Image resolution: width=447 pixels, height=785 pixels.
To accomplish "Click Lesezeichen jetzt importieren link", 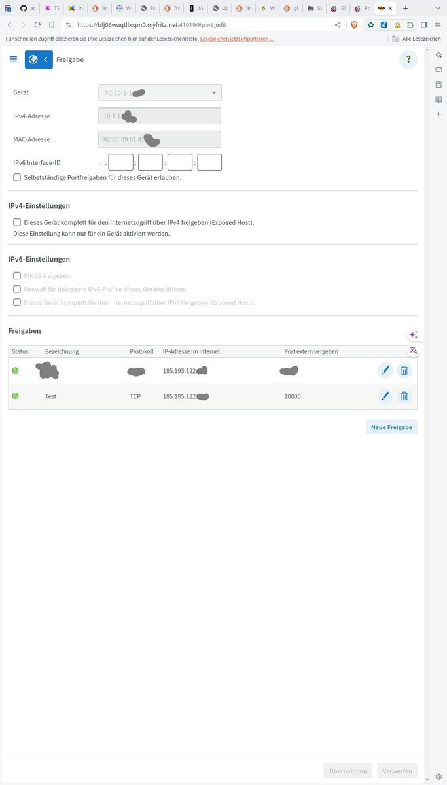I will pos(237,39).
